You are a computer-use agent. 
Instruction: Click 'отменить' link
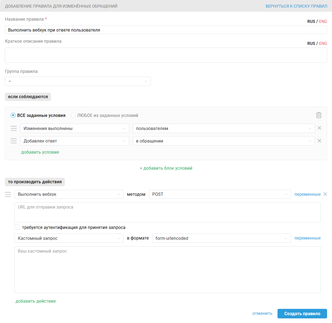point(262,313)
